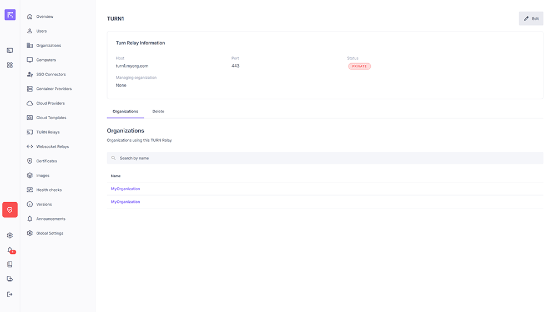This screenshot has width=555, height=312.
Task: Click the logout icon at the bottom of the rail
Action: tap(10, 294)
